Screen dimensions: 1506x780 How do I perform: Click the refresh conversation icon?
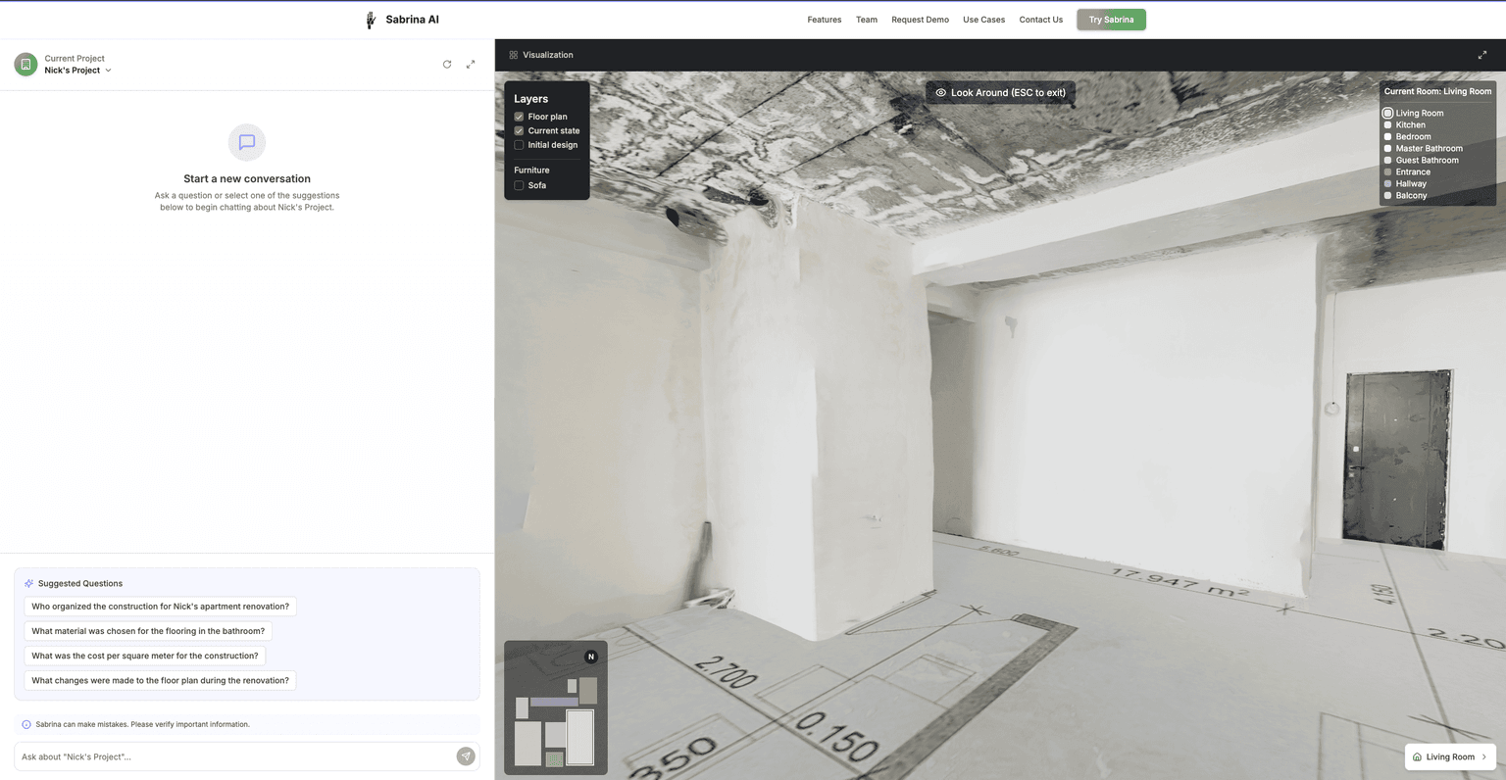coord(447,65)
